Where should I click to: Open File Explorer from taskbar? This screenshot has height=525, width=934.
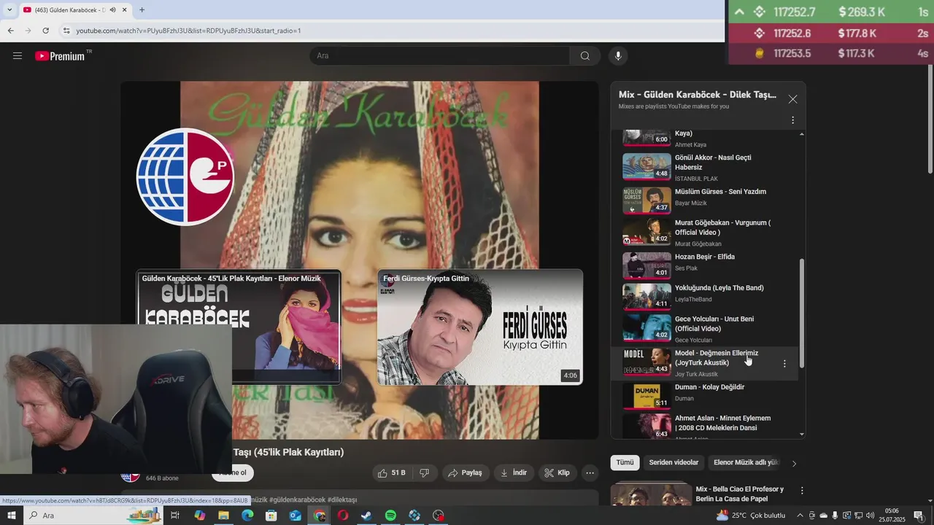[223, 516]
